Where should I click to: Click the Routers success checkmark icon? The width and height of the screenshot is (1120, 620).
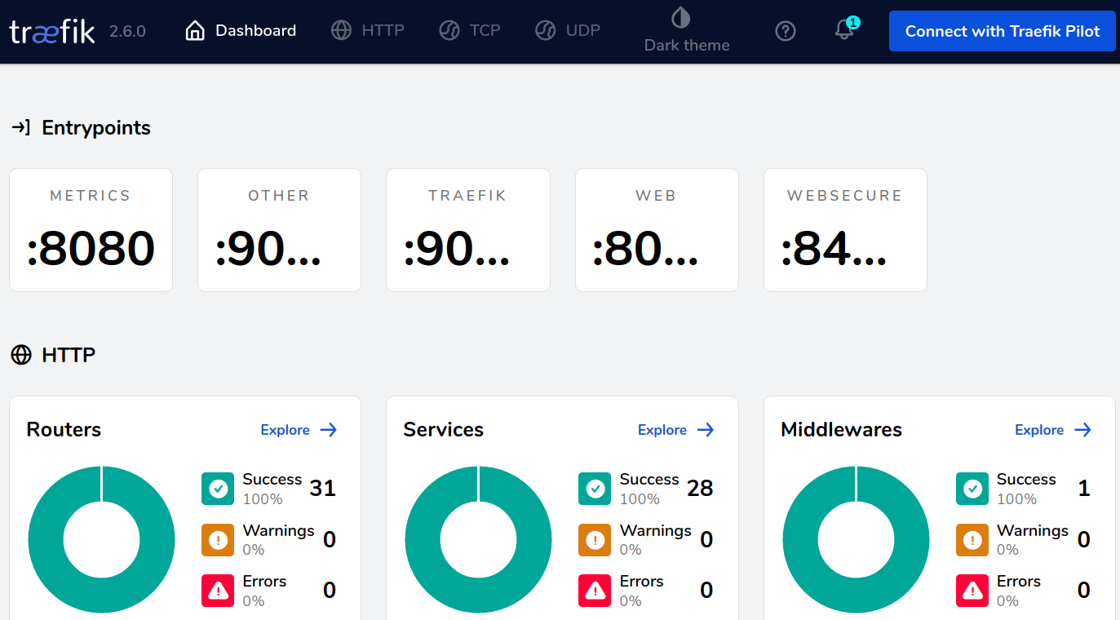coord(218,489)
